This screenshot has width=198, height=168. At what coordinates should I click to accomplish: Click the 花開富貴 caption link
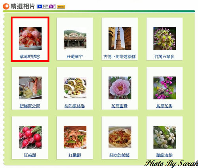coord(120,106)
